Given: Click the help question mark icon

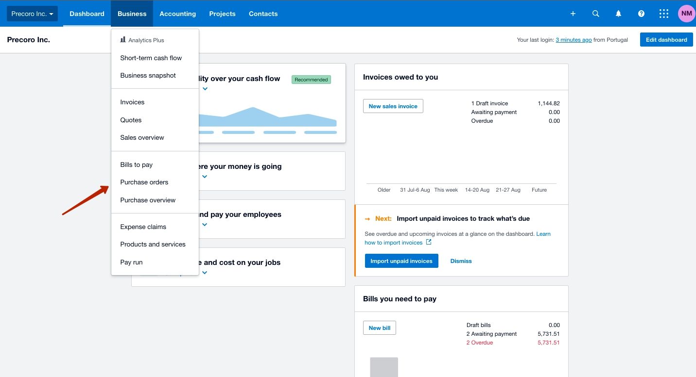Looking at the screenshot, I should click(641, 14).
